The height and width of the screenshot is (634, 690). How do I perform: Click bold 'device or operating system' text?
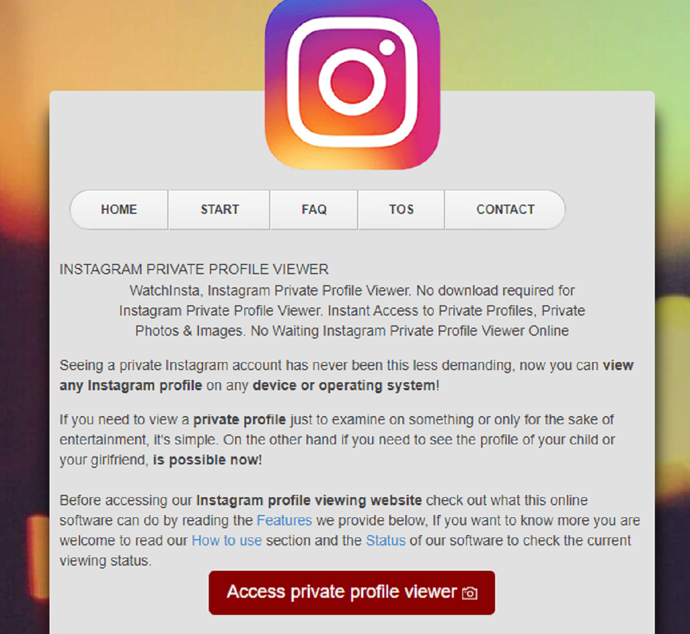coord(344,385)
